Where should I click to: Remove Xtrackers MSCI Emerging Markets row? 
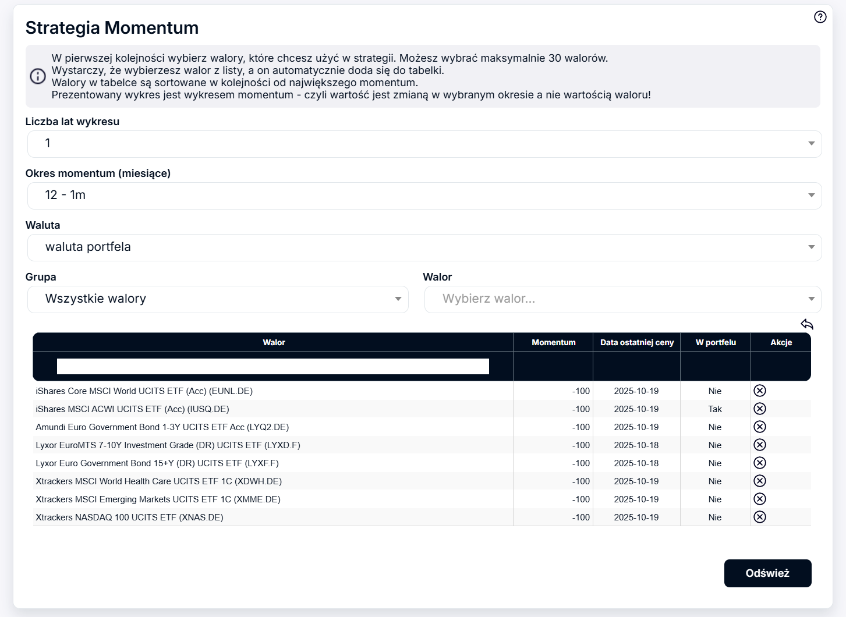tap(759, 499)
